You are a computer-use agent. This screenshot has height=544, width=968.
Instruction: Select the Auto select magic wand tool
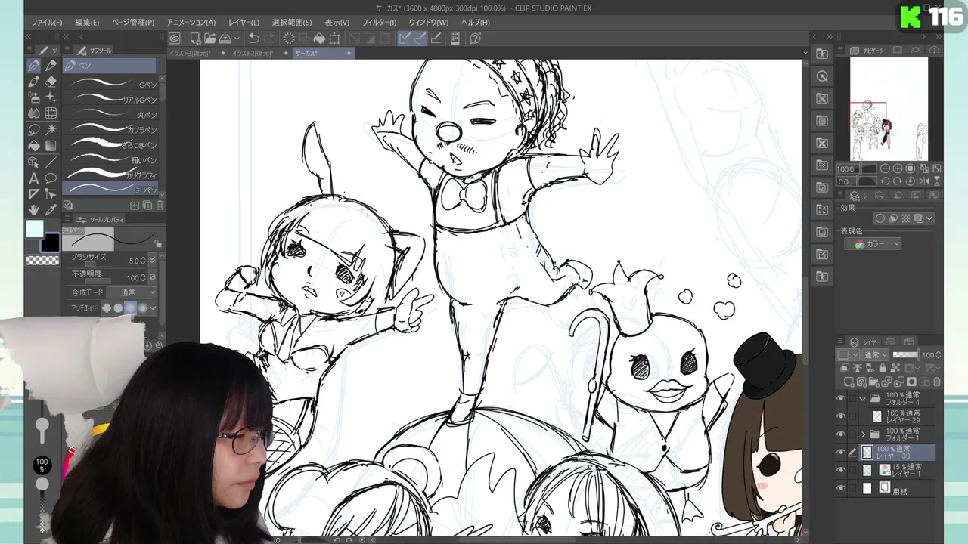click(51, 129)
